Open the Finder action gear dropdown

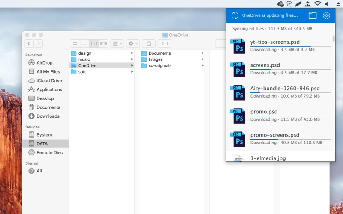pos(133,44)
